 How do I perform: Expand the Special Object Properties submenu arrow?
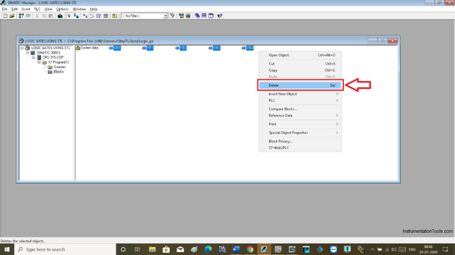(x=337, y=133)
